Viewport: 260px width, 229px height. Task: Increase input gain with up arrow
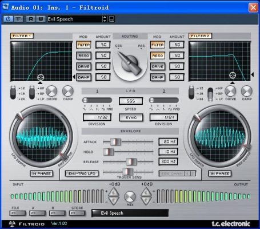(x=114, y=192)
